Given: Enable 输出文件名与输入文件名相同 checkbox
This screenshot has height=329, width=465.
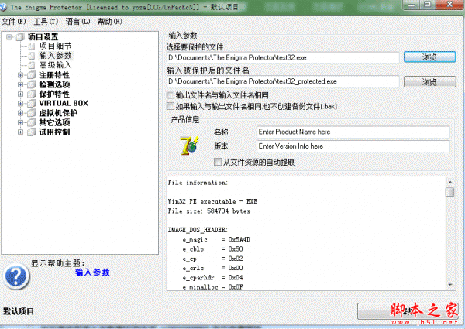Looking at the screenshot, I should (x=170, y=94).
